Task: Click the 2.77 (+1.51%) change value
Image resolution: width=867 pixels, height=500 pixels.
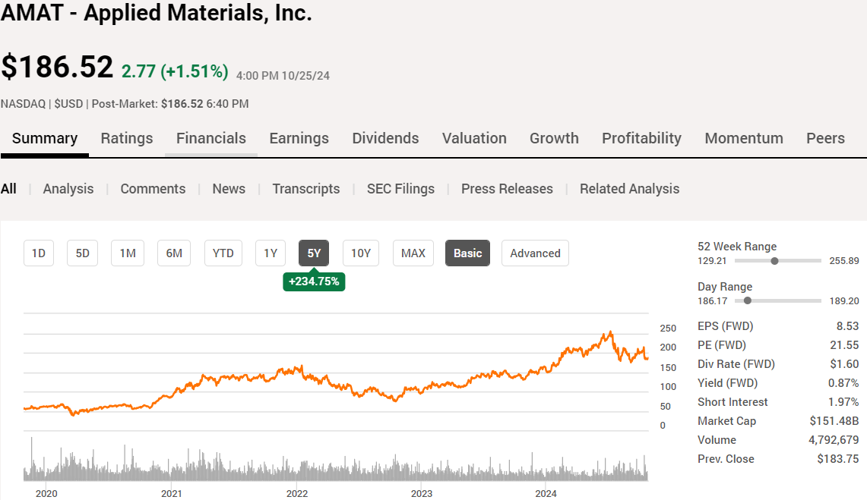Action: pyautogui.click(x=175, y=71)
